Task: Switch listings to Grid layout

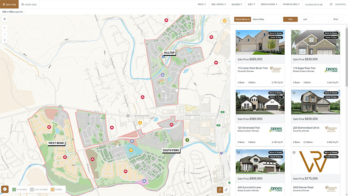Action: pos(290,19)
